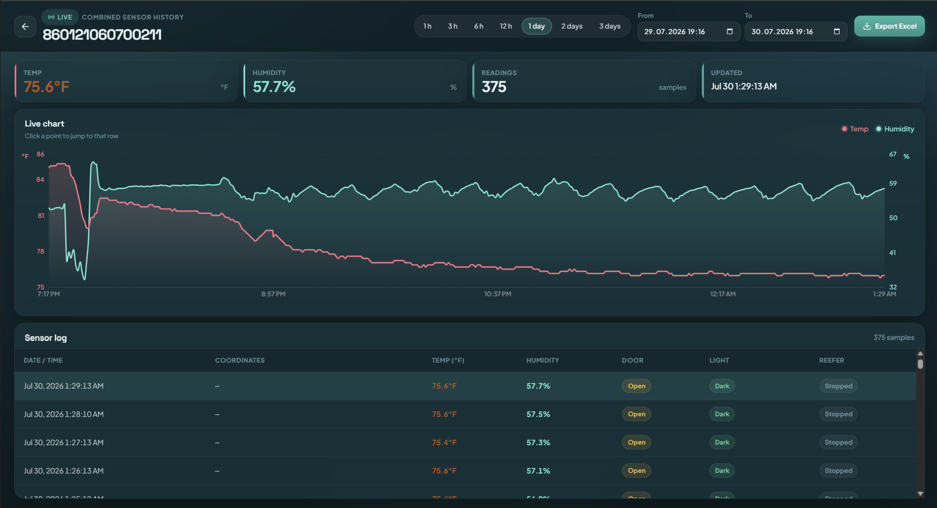Viewport: 937px width, 508px height.
Task: Select the Jul 30, 2026 1:26:13 AM row
Action: coord(465,471)
